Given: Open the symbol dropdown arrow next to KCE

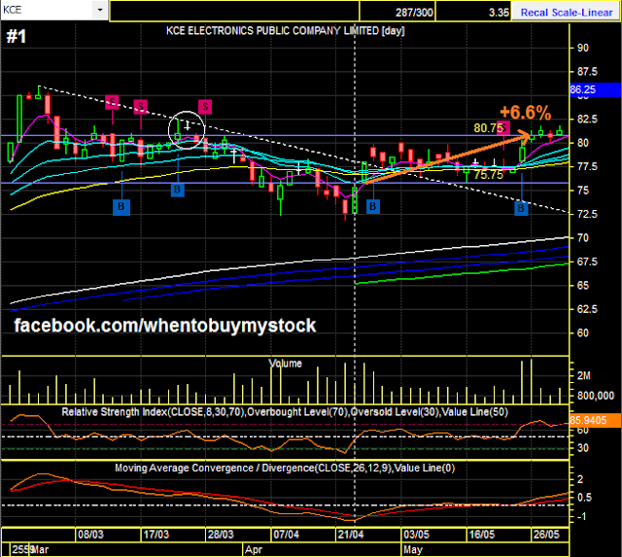Looking at the screenshot, I should tap(100, 10).
